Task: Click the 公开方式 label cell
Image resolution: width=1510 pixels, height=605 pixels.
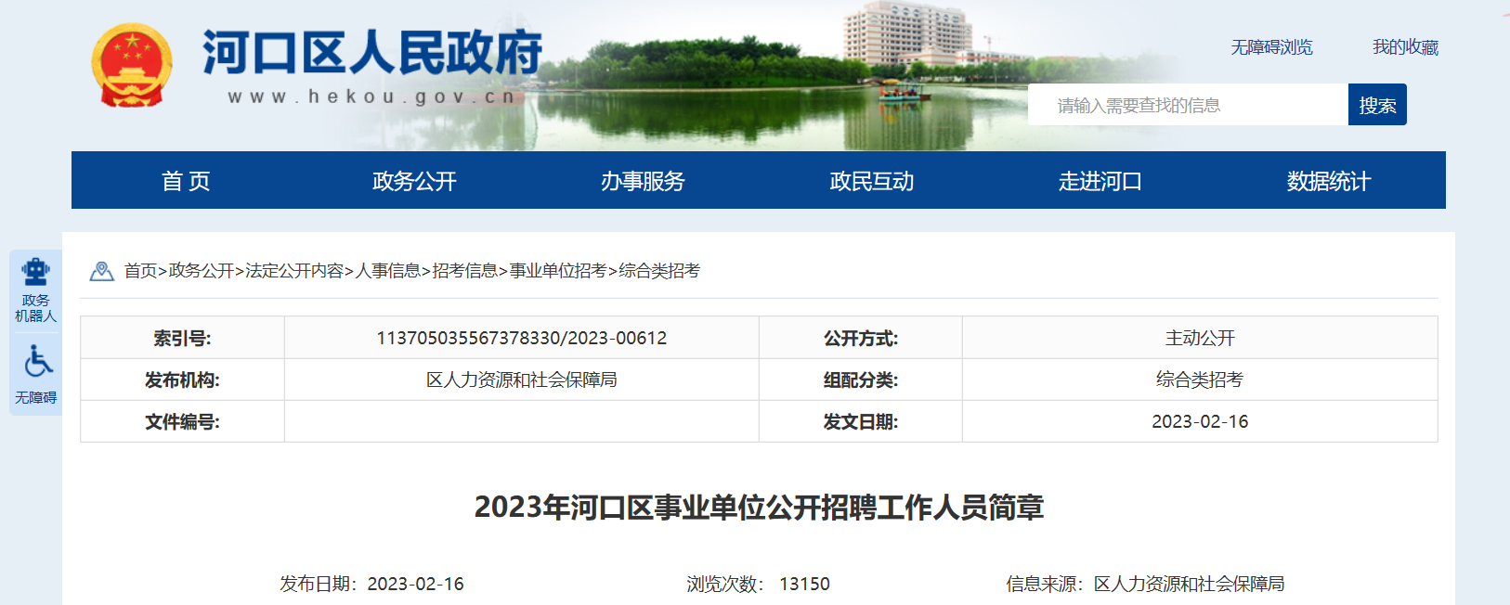Action: (x=861, y=338)
